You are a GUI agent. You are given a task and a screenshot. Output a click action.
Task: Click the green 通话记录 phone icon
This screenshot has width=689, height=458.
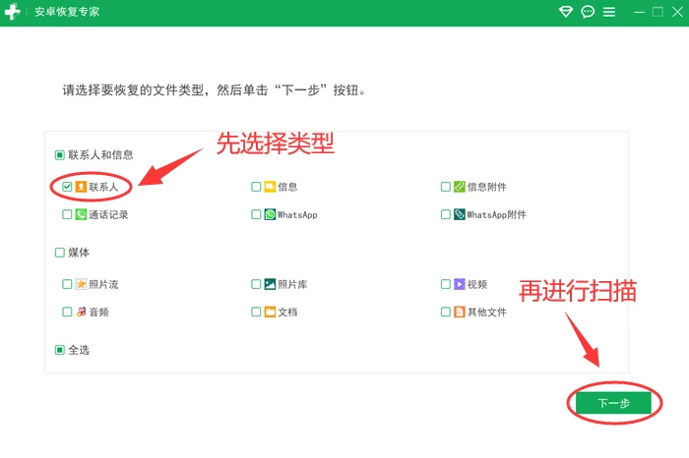[x=81, y=214]
